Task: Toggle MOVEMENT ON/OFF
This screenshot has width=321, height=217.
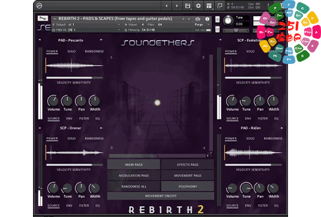Action: tap(161, 196)
